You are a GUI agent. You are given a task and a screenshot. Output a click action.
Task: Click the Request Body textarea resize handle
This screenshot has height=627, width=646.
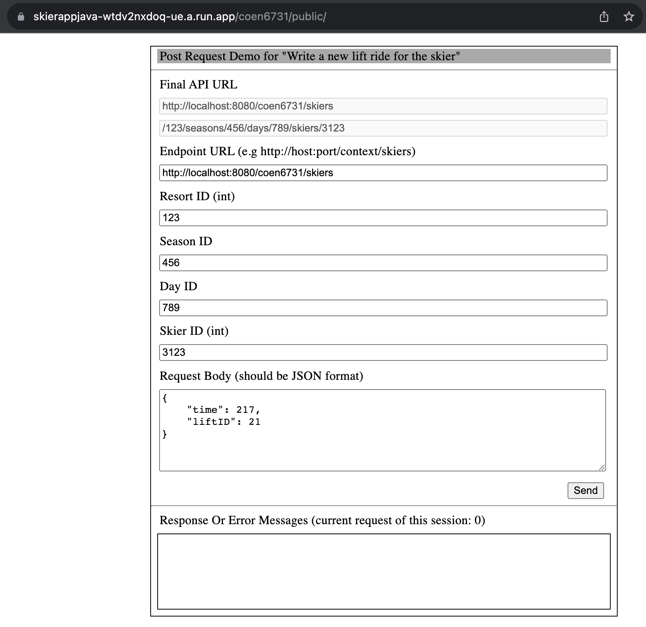point(602,468)
